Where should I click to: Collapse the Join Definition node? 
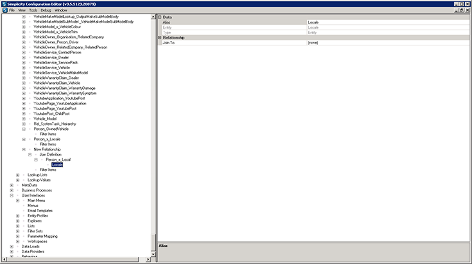[30, 154]
